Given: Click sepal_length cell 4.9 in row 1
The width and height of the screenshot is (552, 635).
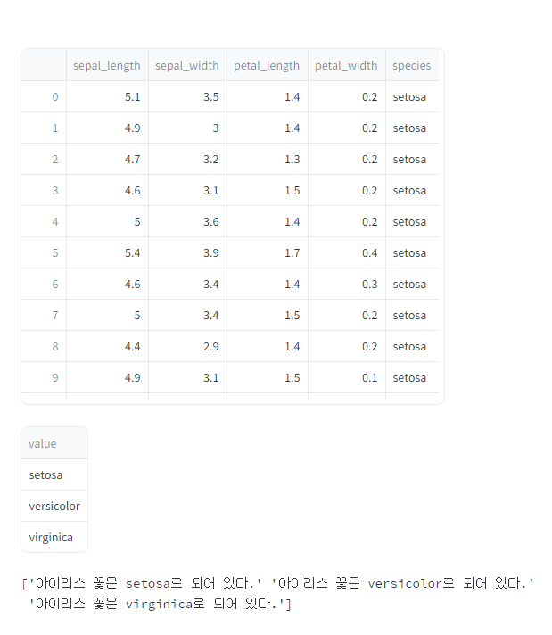Looking at the screenshot, I should tap(107, 128).
